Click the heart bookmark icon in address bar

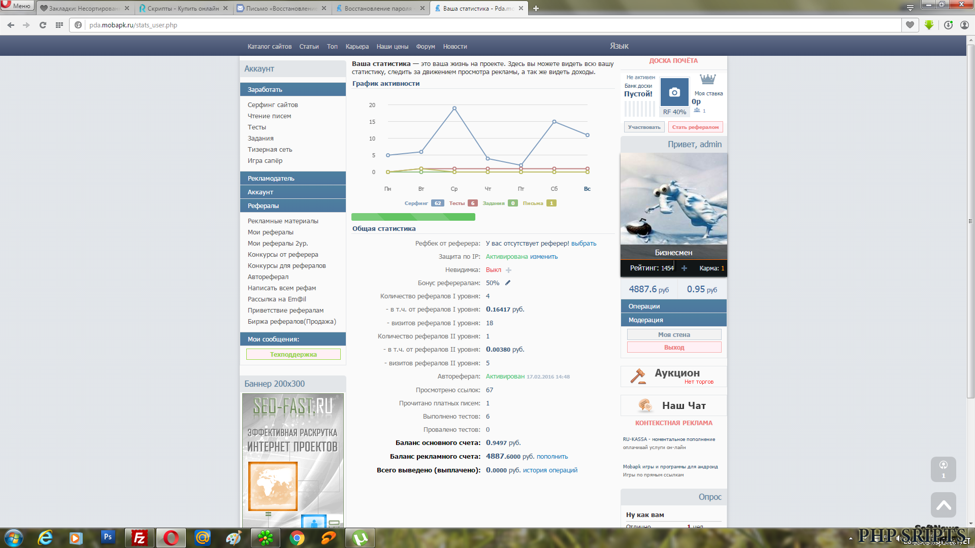(910, 25)
